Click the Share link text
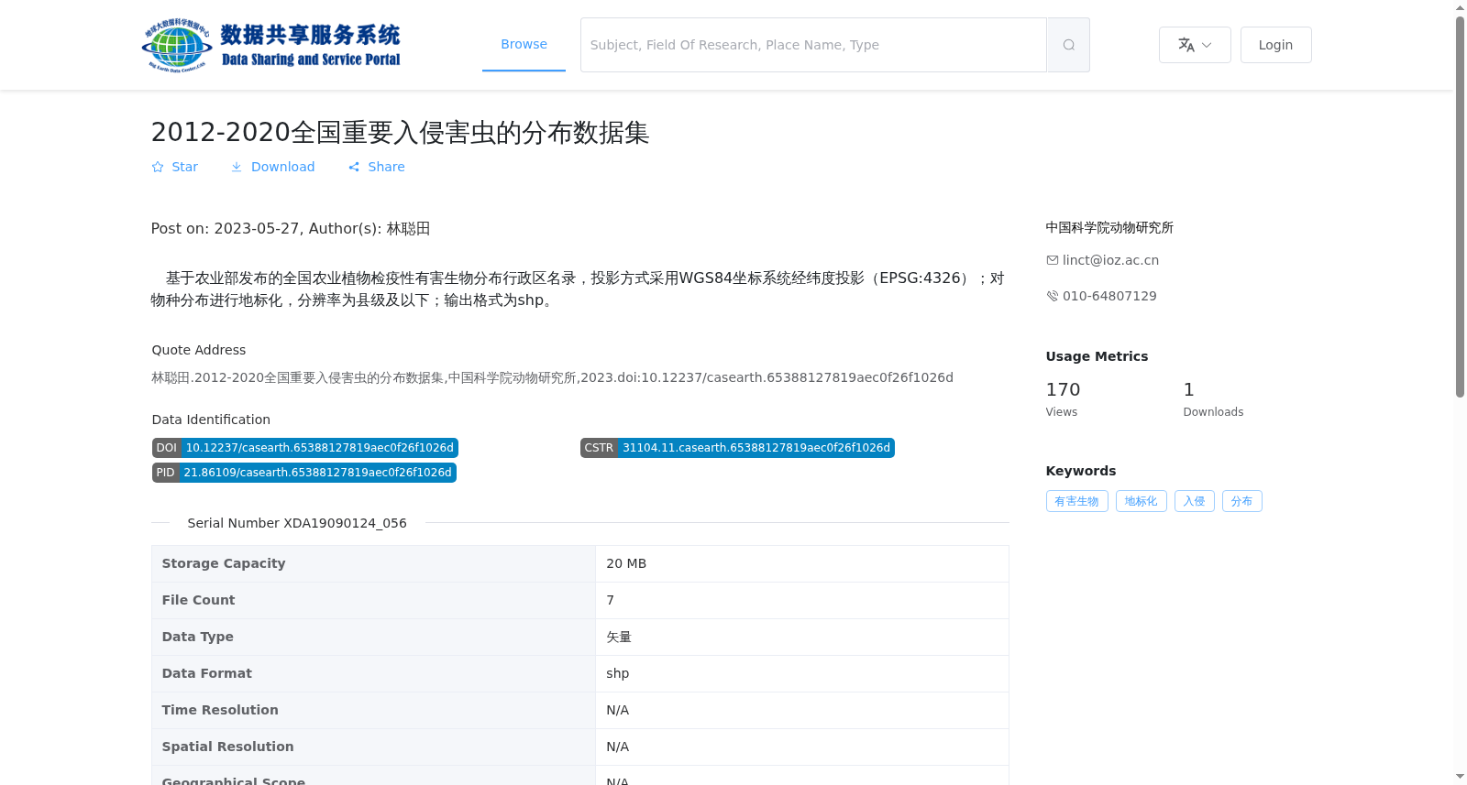1467x785 pixels. click(386, 167)
